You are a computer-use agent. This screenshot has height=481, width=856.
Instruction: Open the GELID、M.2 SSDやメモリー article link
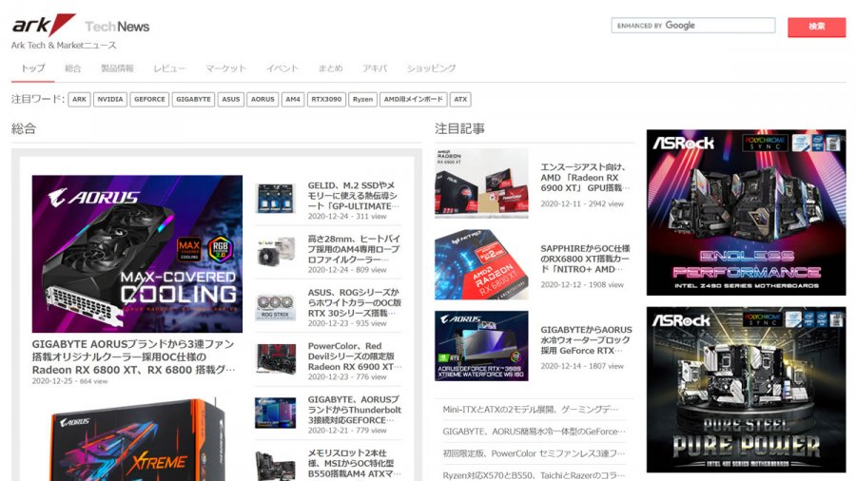(x=353, y=196)
